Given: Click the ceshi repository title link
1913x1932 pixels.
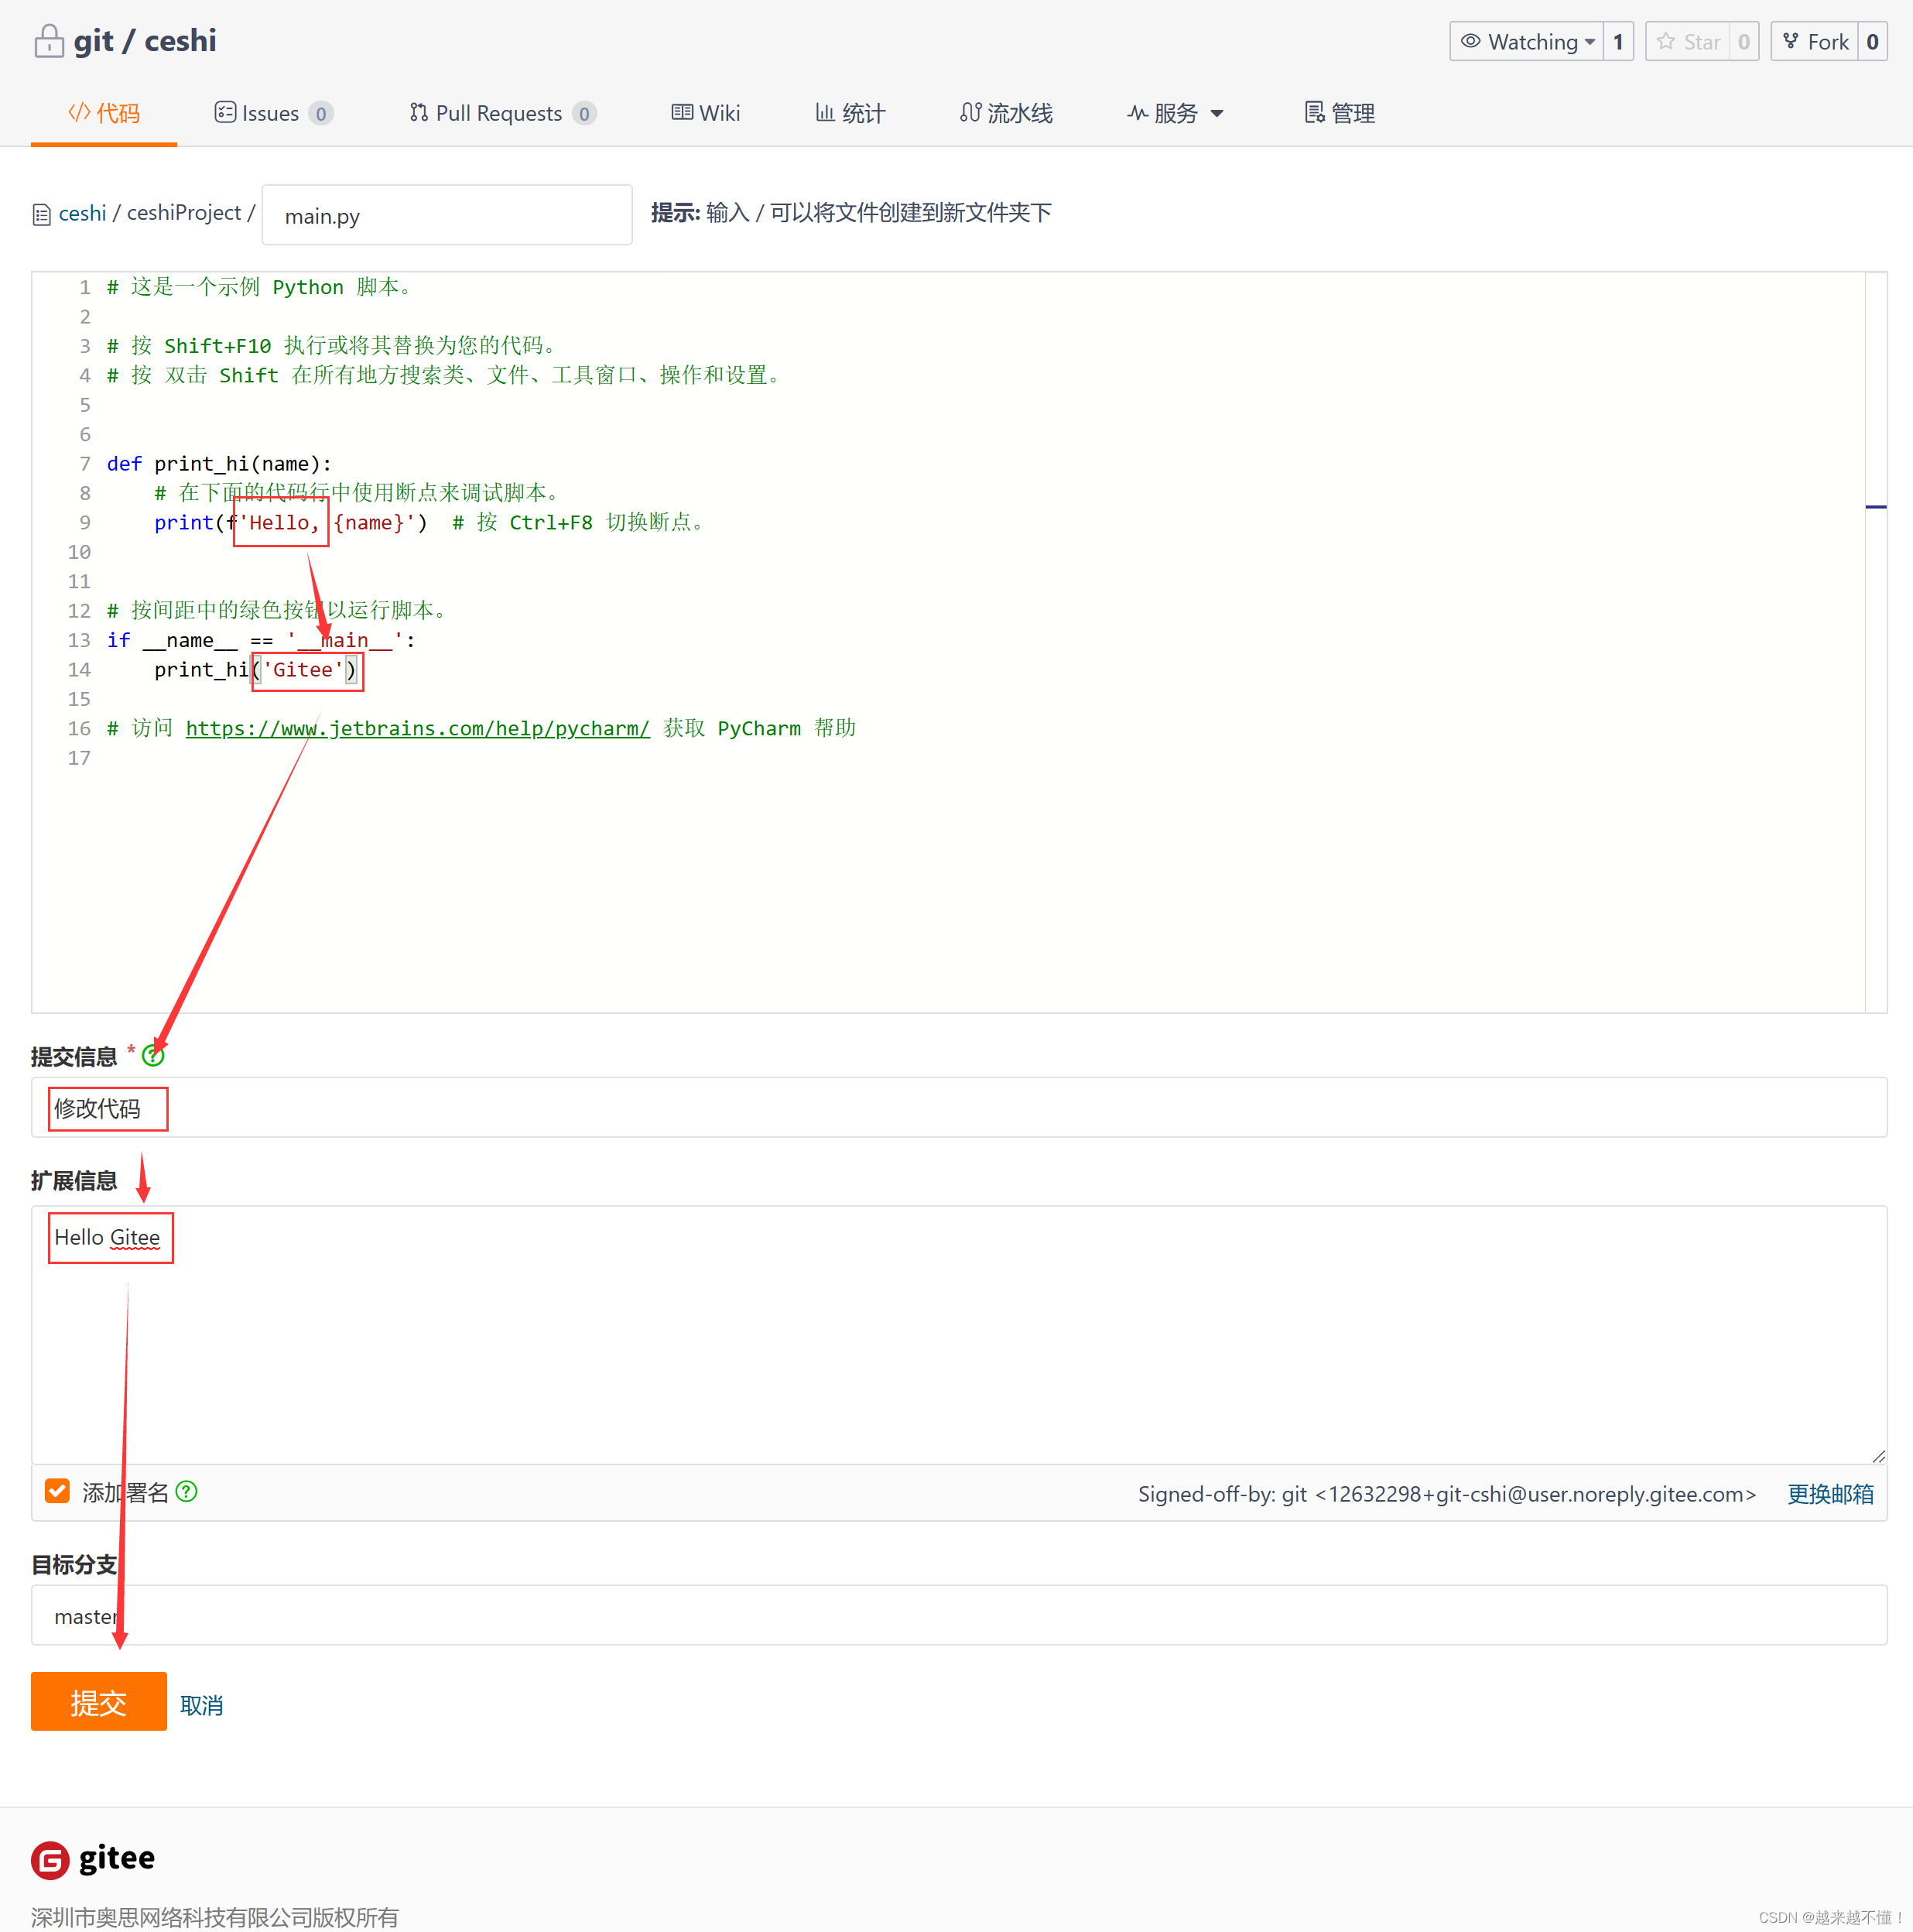Looking at the screenshot, I should [180, 41].
